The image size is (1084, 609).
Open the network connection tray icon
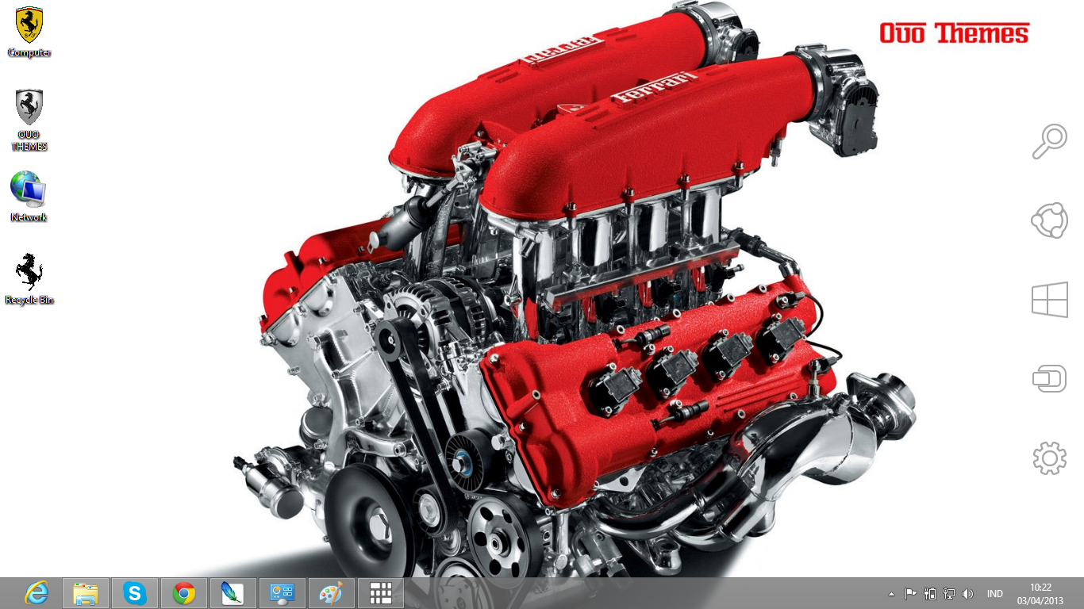pyautogui.click(x=948, y=593)
